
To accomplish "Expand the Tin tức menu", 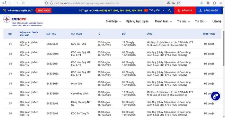I will [201, 21].
